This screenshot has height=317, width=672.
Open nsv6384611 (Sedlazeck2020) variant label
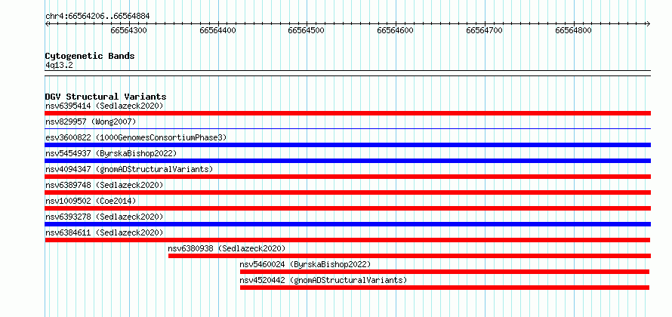click(104, 232)
